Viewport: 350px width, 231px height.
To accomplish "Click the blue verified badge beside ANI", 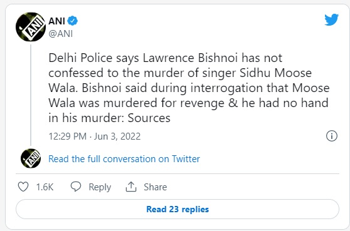I will (73, 21).
